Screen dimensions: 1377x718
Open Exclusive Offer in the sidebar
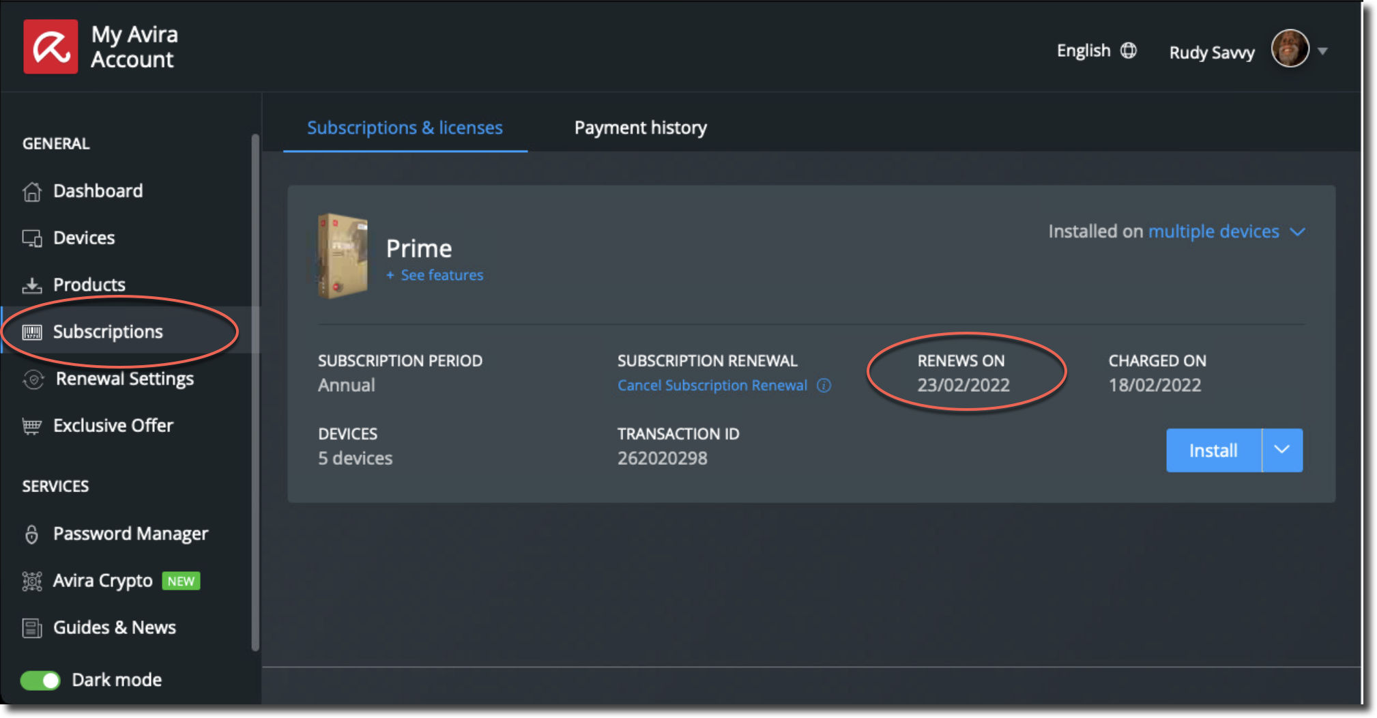coord(113,426)
